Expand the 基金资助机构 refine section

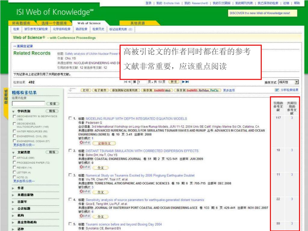13,223
